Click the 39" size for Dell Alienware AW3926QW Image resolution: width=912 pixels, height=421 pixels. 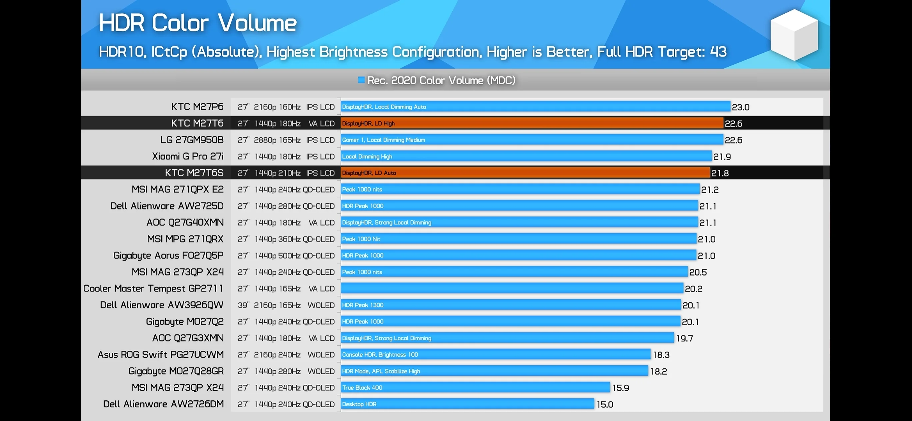244,305
